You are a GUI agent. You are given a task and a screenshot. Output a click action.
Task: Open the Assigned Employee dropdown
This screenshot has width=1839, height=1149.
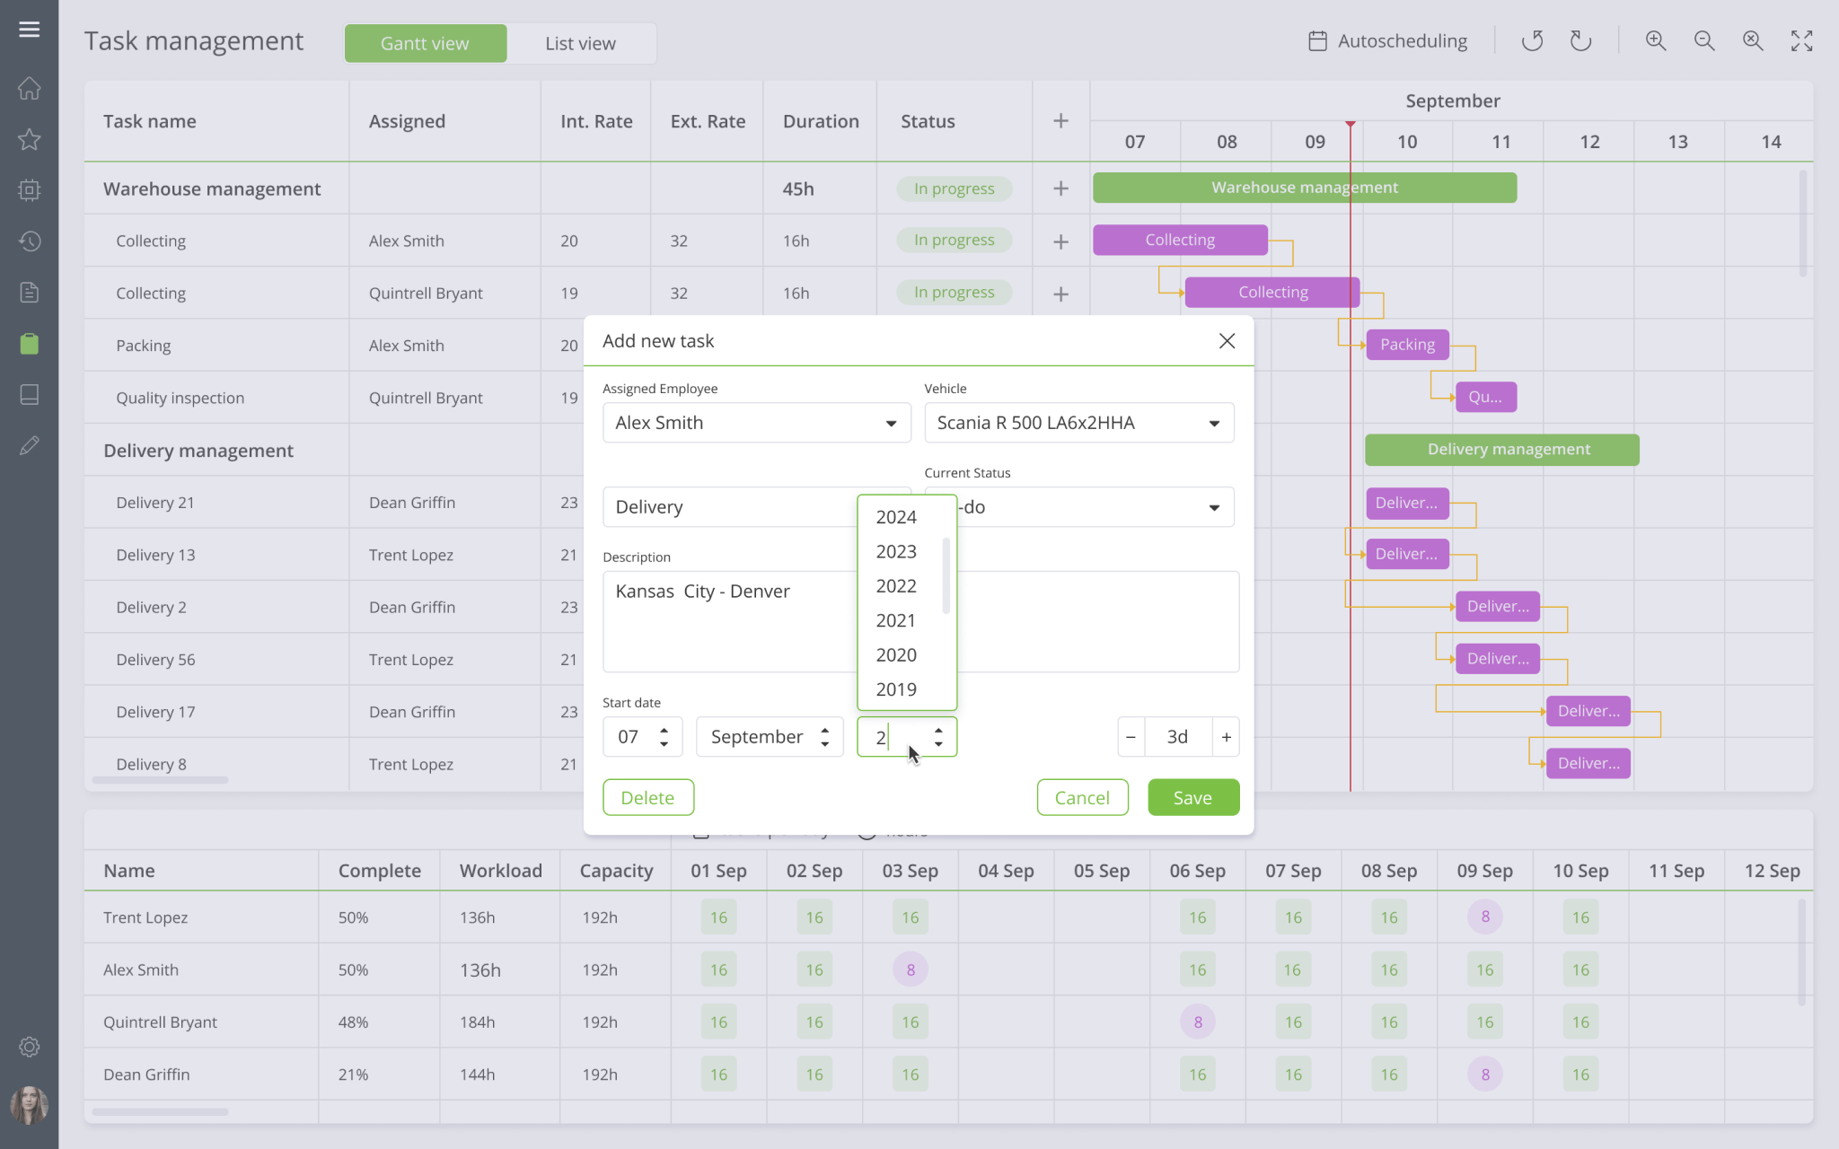(x=890, y=423)
